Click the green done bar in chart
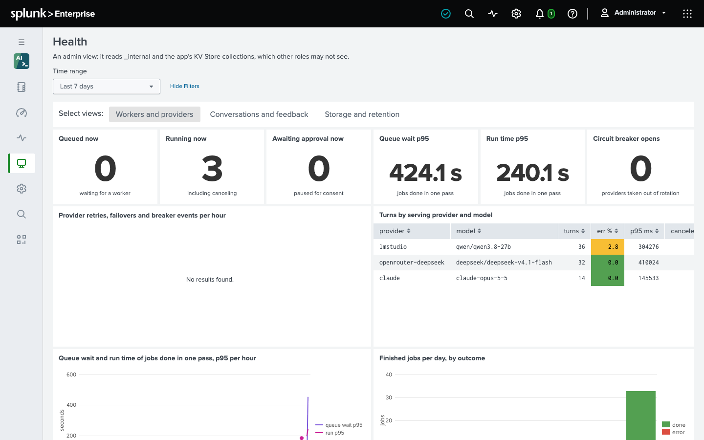The image size is (704, 440). click(x=641, y=416)
